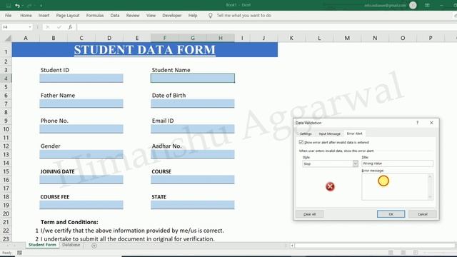The image size is (457, 257).
Task: Click the Name Box cell reference field
Action: (x=14, y=27)
